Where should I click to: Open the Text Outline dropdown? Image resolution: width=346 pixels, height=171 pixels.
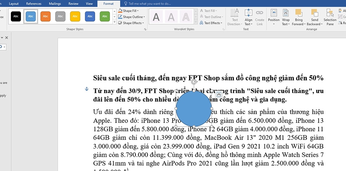[x=212, y=17]
